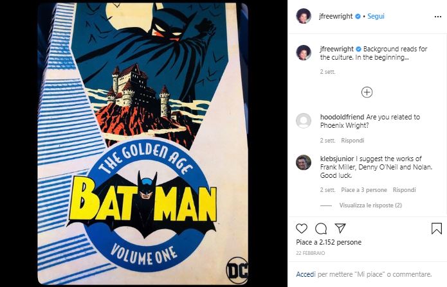Click the Batman Golden Age cover photo

click(143, 144)
